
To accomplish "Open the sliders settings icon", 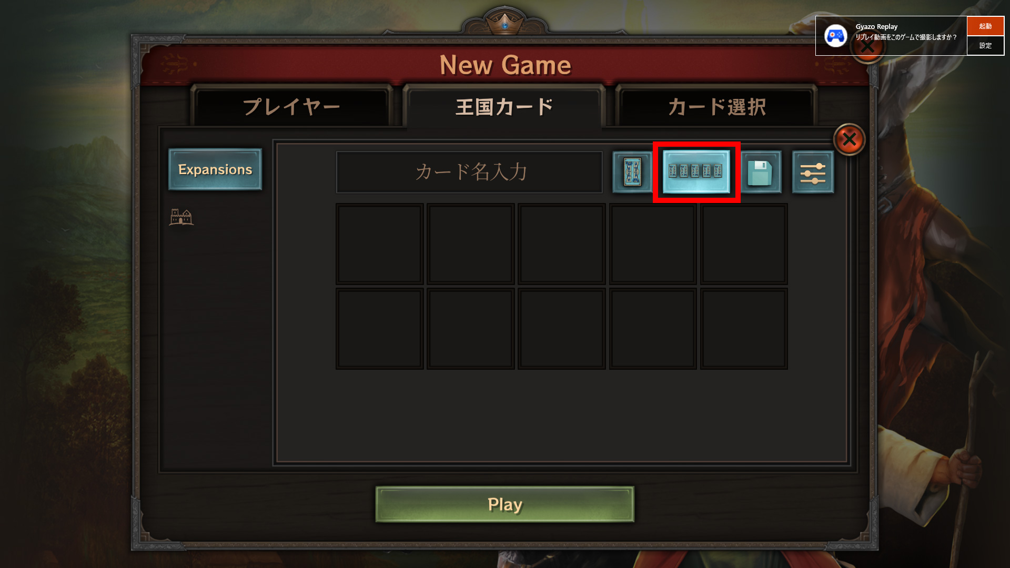I will (813, 172).
